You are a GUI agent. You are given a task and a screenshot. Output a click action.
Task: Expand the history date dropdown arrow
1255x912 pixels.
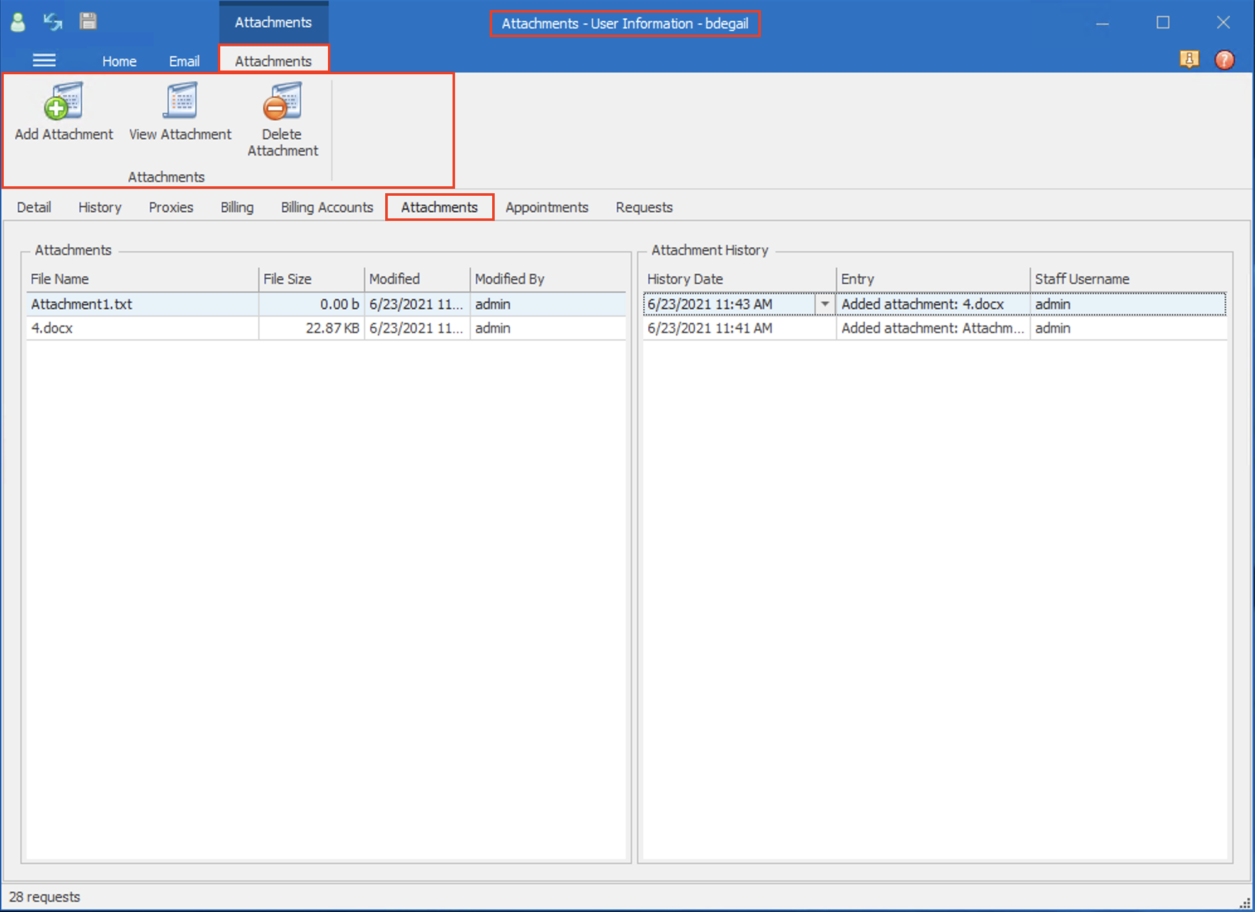point(825,304)
